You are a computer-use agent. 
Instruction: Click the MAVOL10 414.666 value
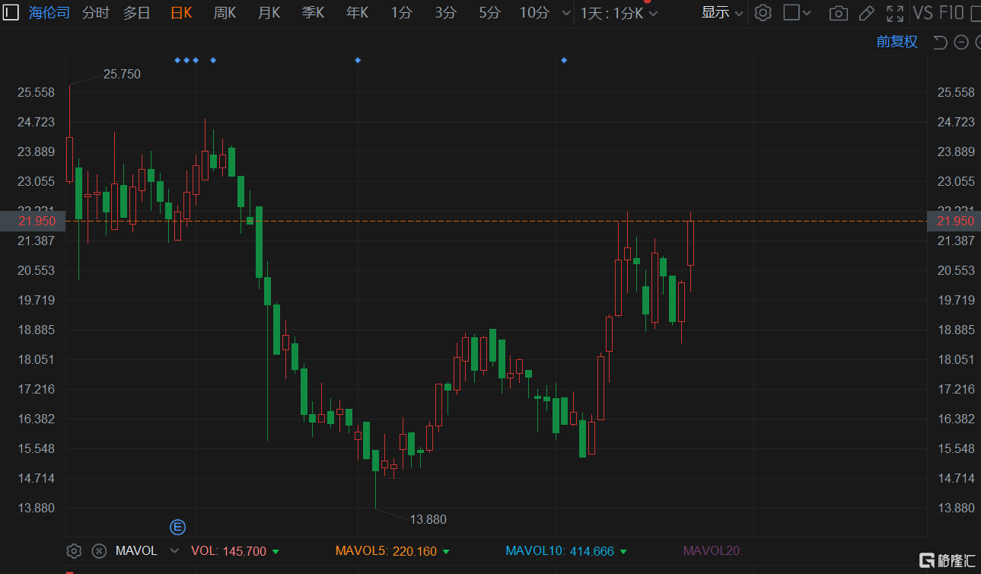point(591,551)
